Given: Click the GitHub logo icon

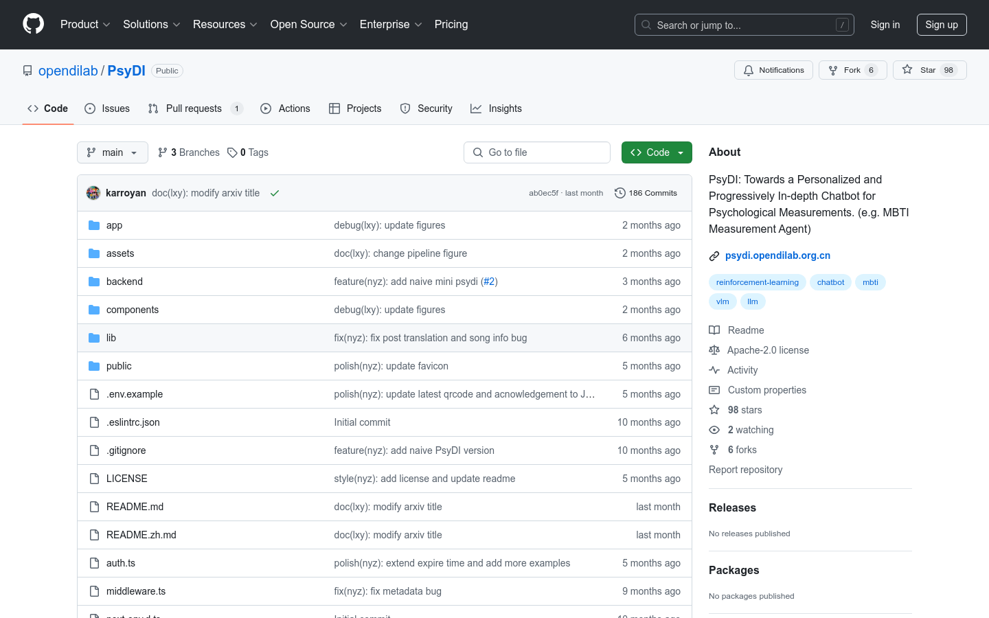Looking at the screenshot, I should 33,24.
